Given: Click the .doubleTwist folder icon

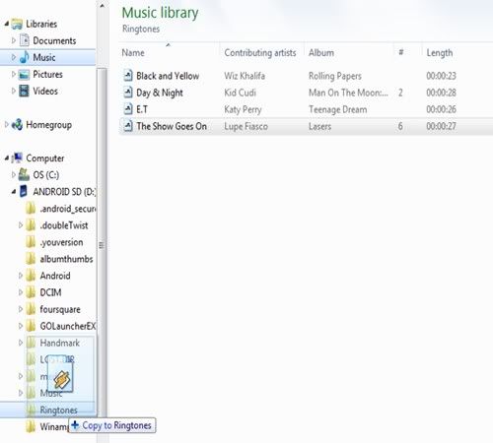Looking at the screenshot, I should pos(31,225).
